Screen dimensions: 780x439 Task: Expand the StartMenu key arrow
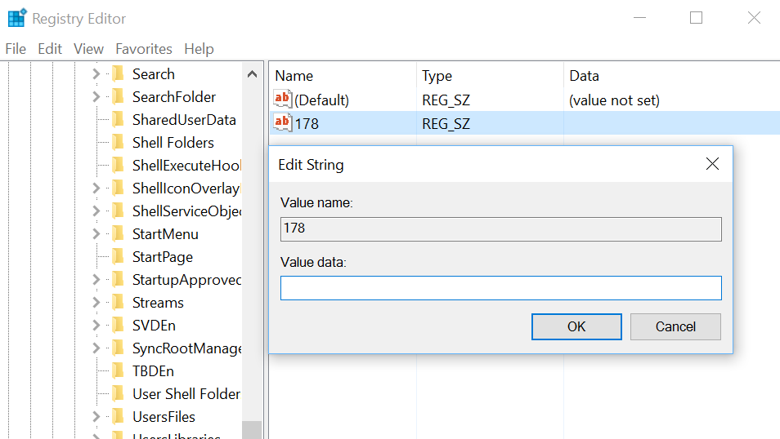[x=96, y=234]
